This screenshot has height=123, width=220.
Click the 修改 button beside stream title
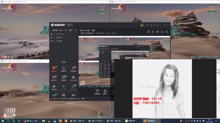[93, 30]
